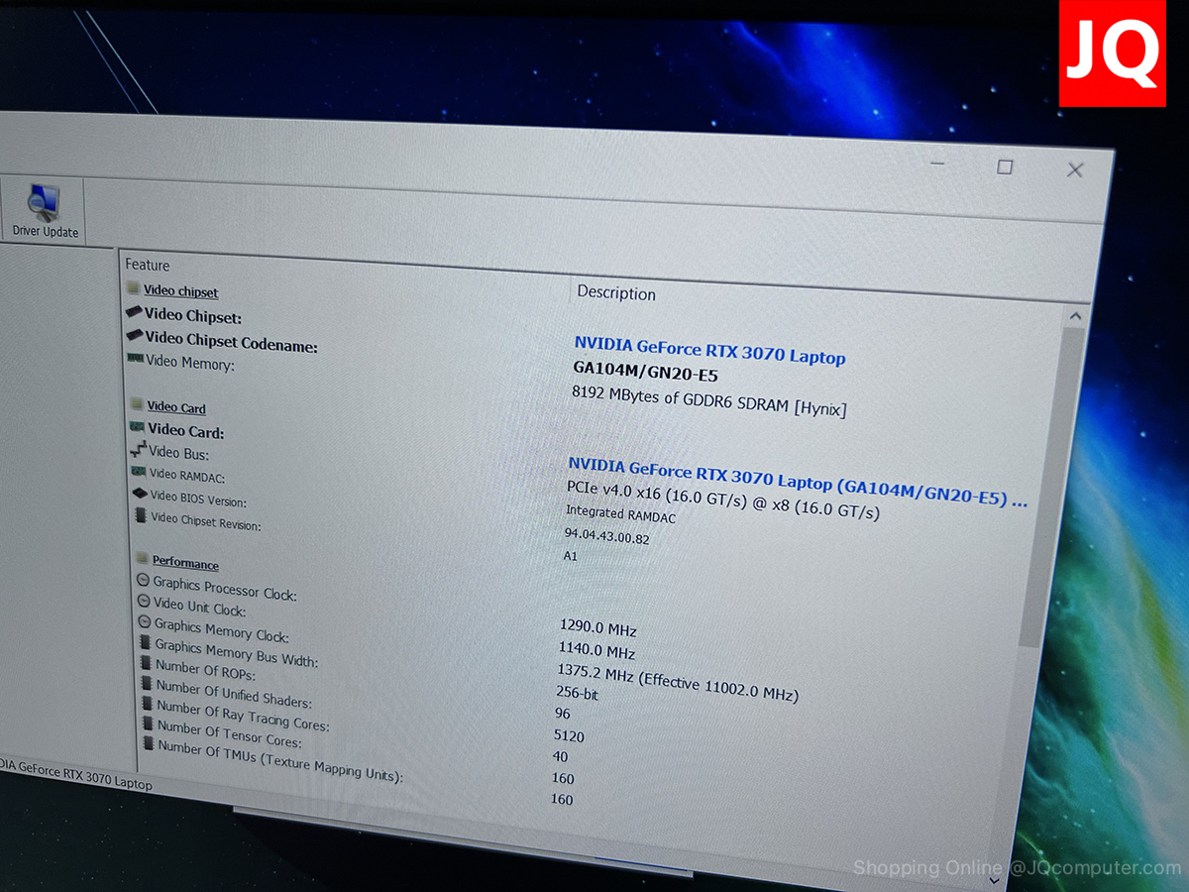Click the Number Of Unified Shaders icon
Viewport: 1189px width, 892px height.
coord(148,684)
